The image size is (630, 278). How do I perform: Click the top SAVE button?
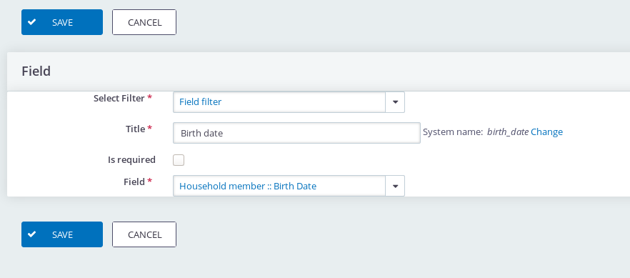pos(62,22)
